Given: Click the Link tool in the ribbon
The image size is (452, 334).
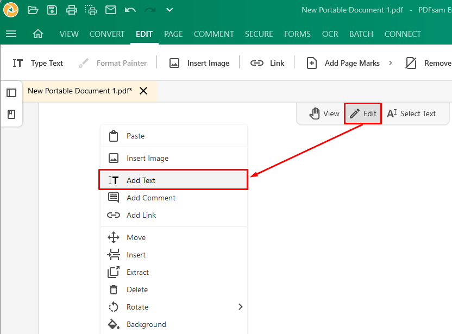Looking at the screenshot, I should coord(267,63).
